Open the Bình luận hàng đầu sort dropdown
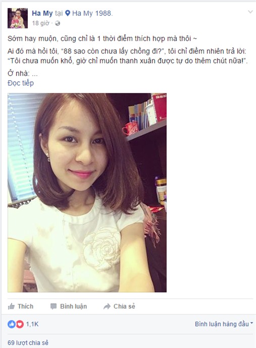This screenshot has width=256, height=348. 224,324
